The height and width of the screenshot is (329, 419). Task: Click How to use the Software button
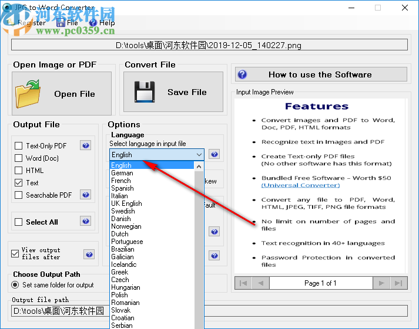(x=321, y=74)
